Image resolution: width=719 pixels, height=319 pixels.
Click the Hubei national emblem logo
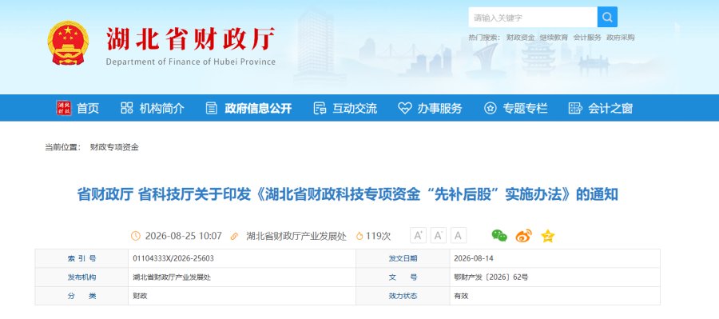68,42
